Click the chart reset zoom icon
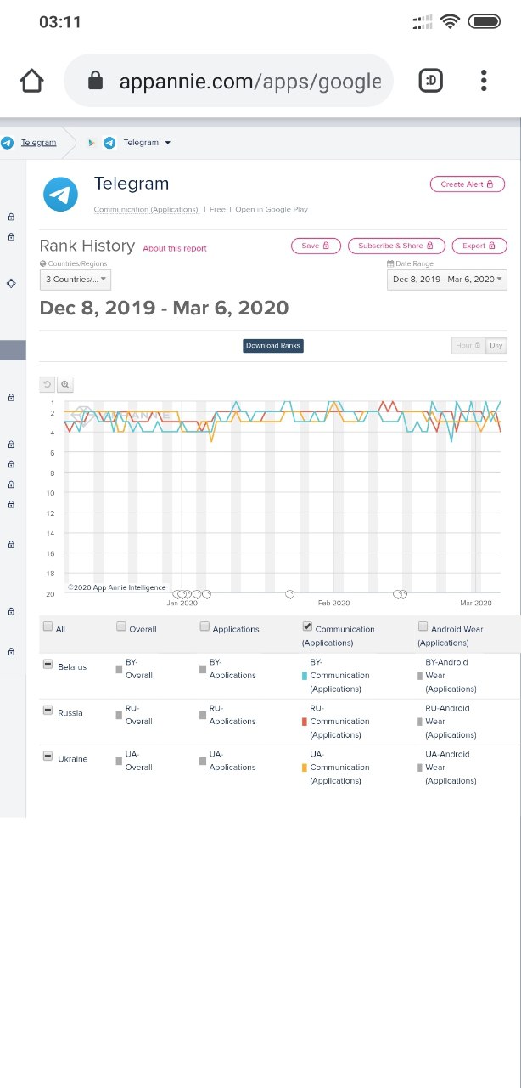This screenshot has width=521, height=1088. [x=48, y=384]
